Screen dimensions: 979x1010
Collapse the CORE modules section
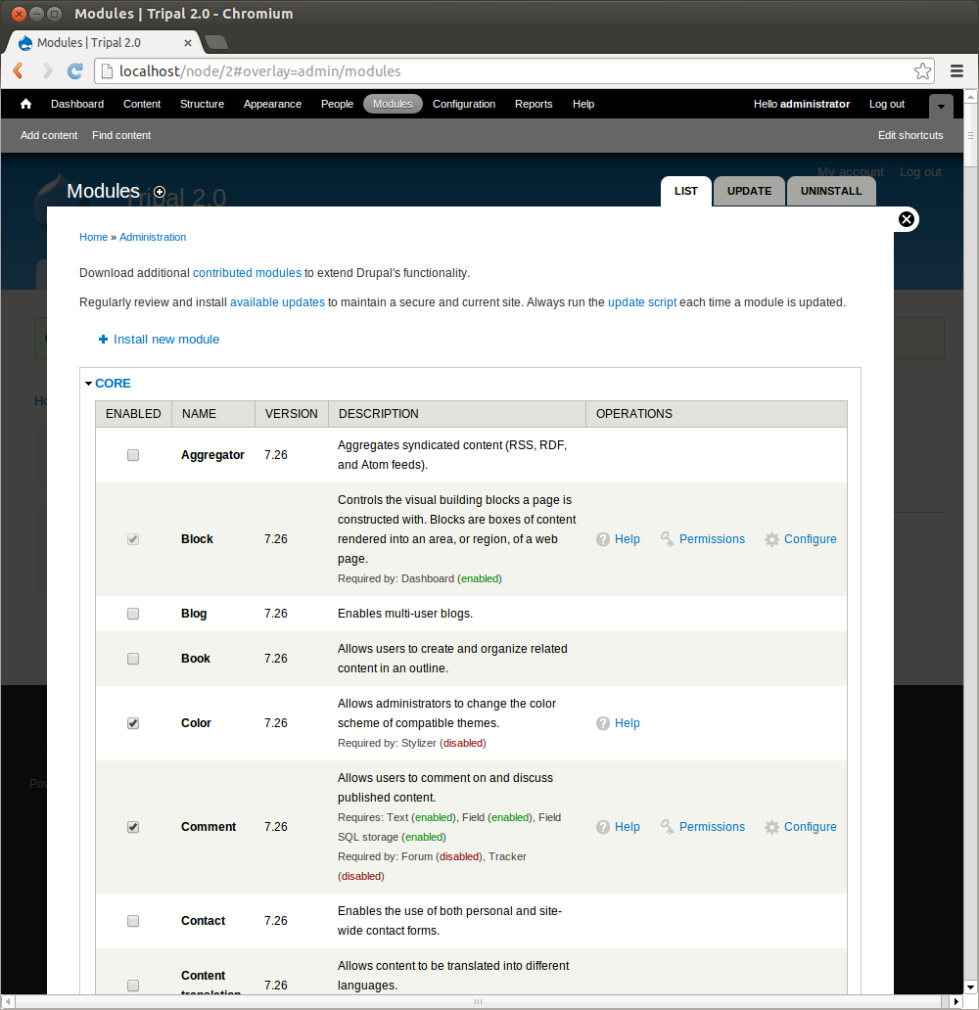point(112,384)
